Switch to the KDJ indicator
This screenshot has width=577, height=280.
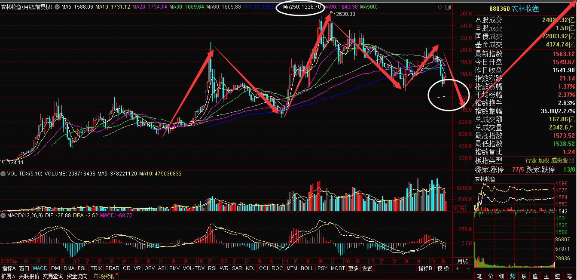tap(250, 268)
